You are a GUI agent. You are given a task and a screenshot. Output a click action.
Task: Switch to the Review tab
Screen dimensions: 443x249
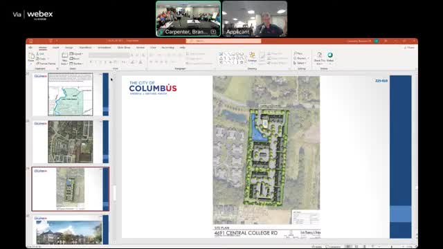click(x=141, y=48)
